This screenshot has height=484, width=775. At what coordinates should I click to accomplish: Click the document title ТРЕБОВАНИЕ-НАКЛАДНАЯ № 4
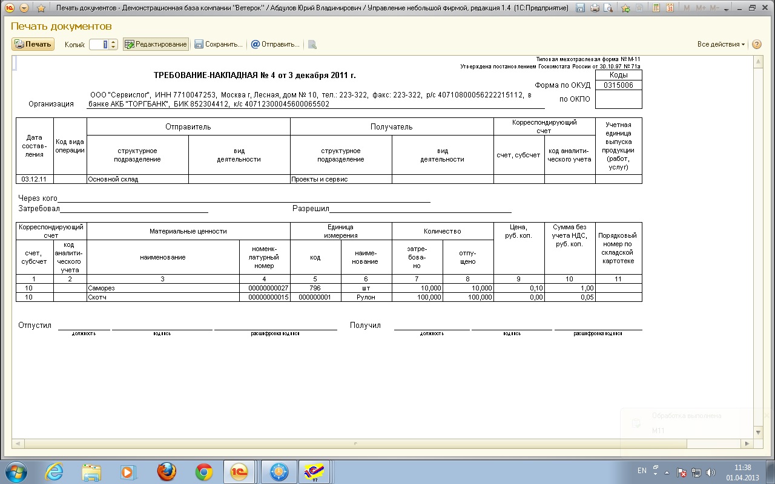tap(255, 76)
